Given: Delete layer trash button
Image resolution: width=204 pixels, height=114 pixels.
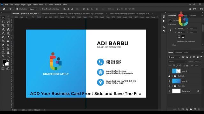Looking at the screenshot, I should coord(199,109).
